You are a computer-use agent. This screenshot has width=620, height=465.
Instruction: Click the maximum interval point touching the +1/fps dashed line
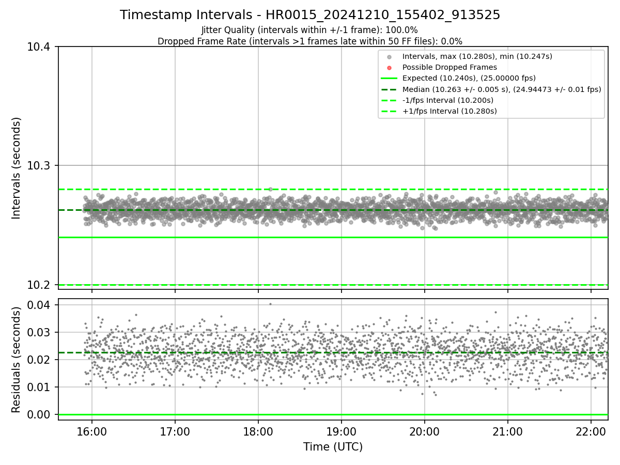coord(270,189)
